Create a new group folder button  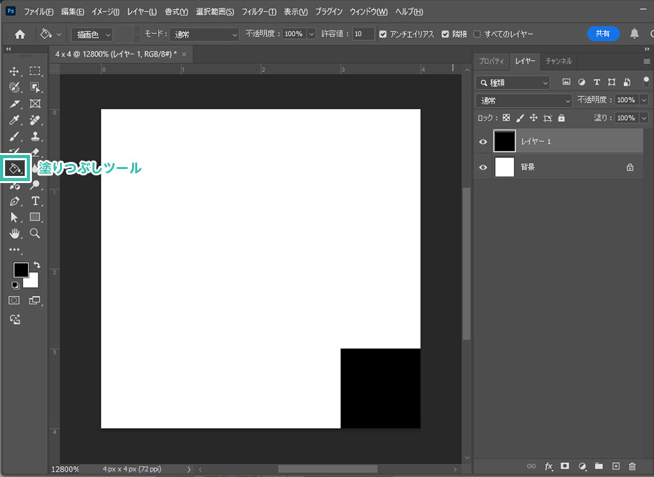[599, 466]
